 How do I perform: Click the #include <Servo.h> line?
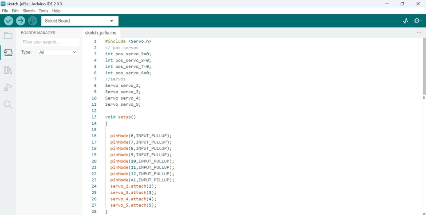coord(128,42)
